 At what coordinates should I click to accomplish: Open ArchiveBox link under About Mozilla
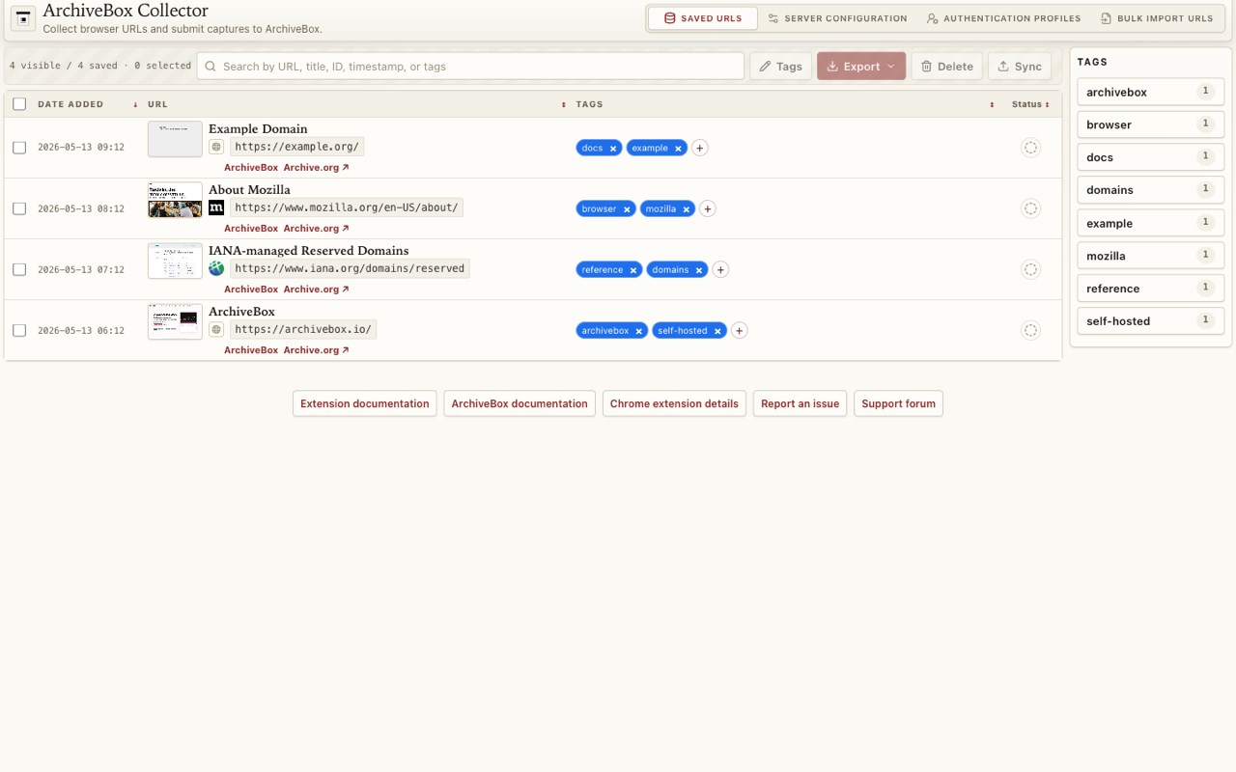[x=251, y=229]
